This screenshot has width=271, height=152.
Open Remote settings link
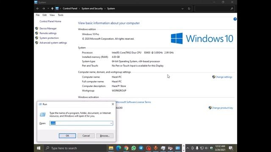(48, 33)
